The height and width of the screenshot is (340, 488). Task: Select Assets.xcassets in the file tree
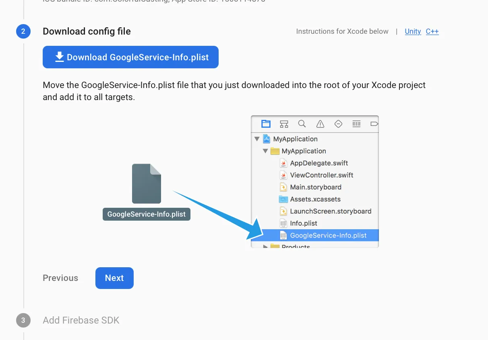[315, 199]
